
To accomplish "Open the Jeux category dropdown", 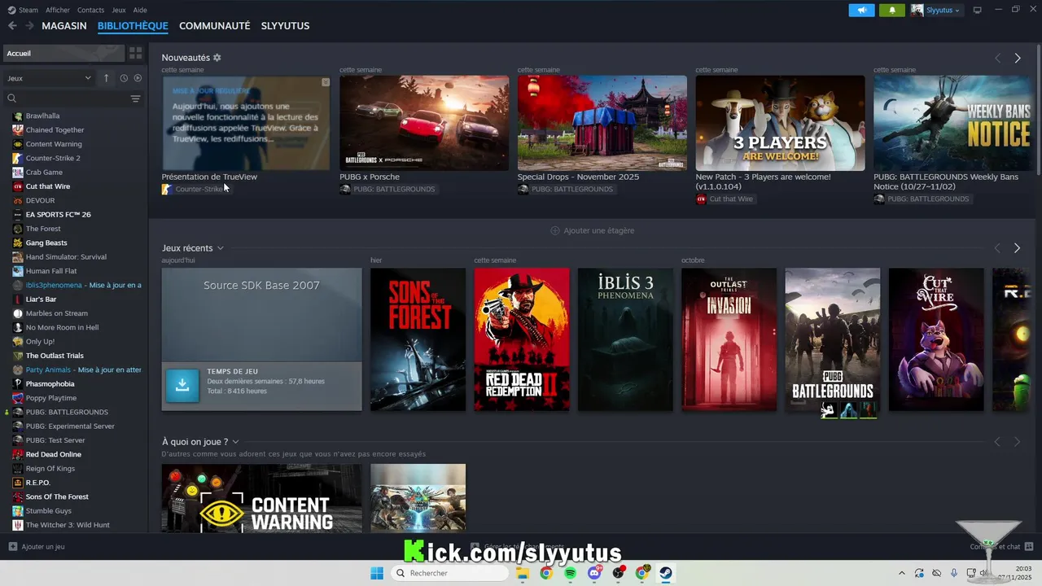I will coord(49,78).
